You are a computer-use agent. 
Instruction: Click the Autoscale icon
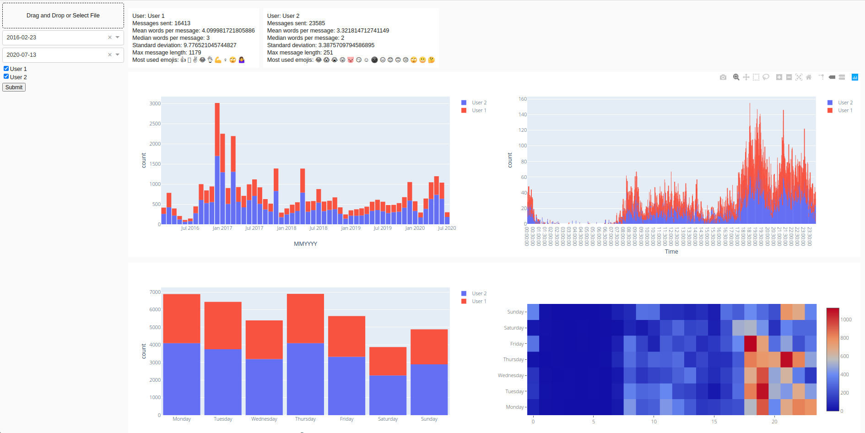point(799,77)
